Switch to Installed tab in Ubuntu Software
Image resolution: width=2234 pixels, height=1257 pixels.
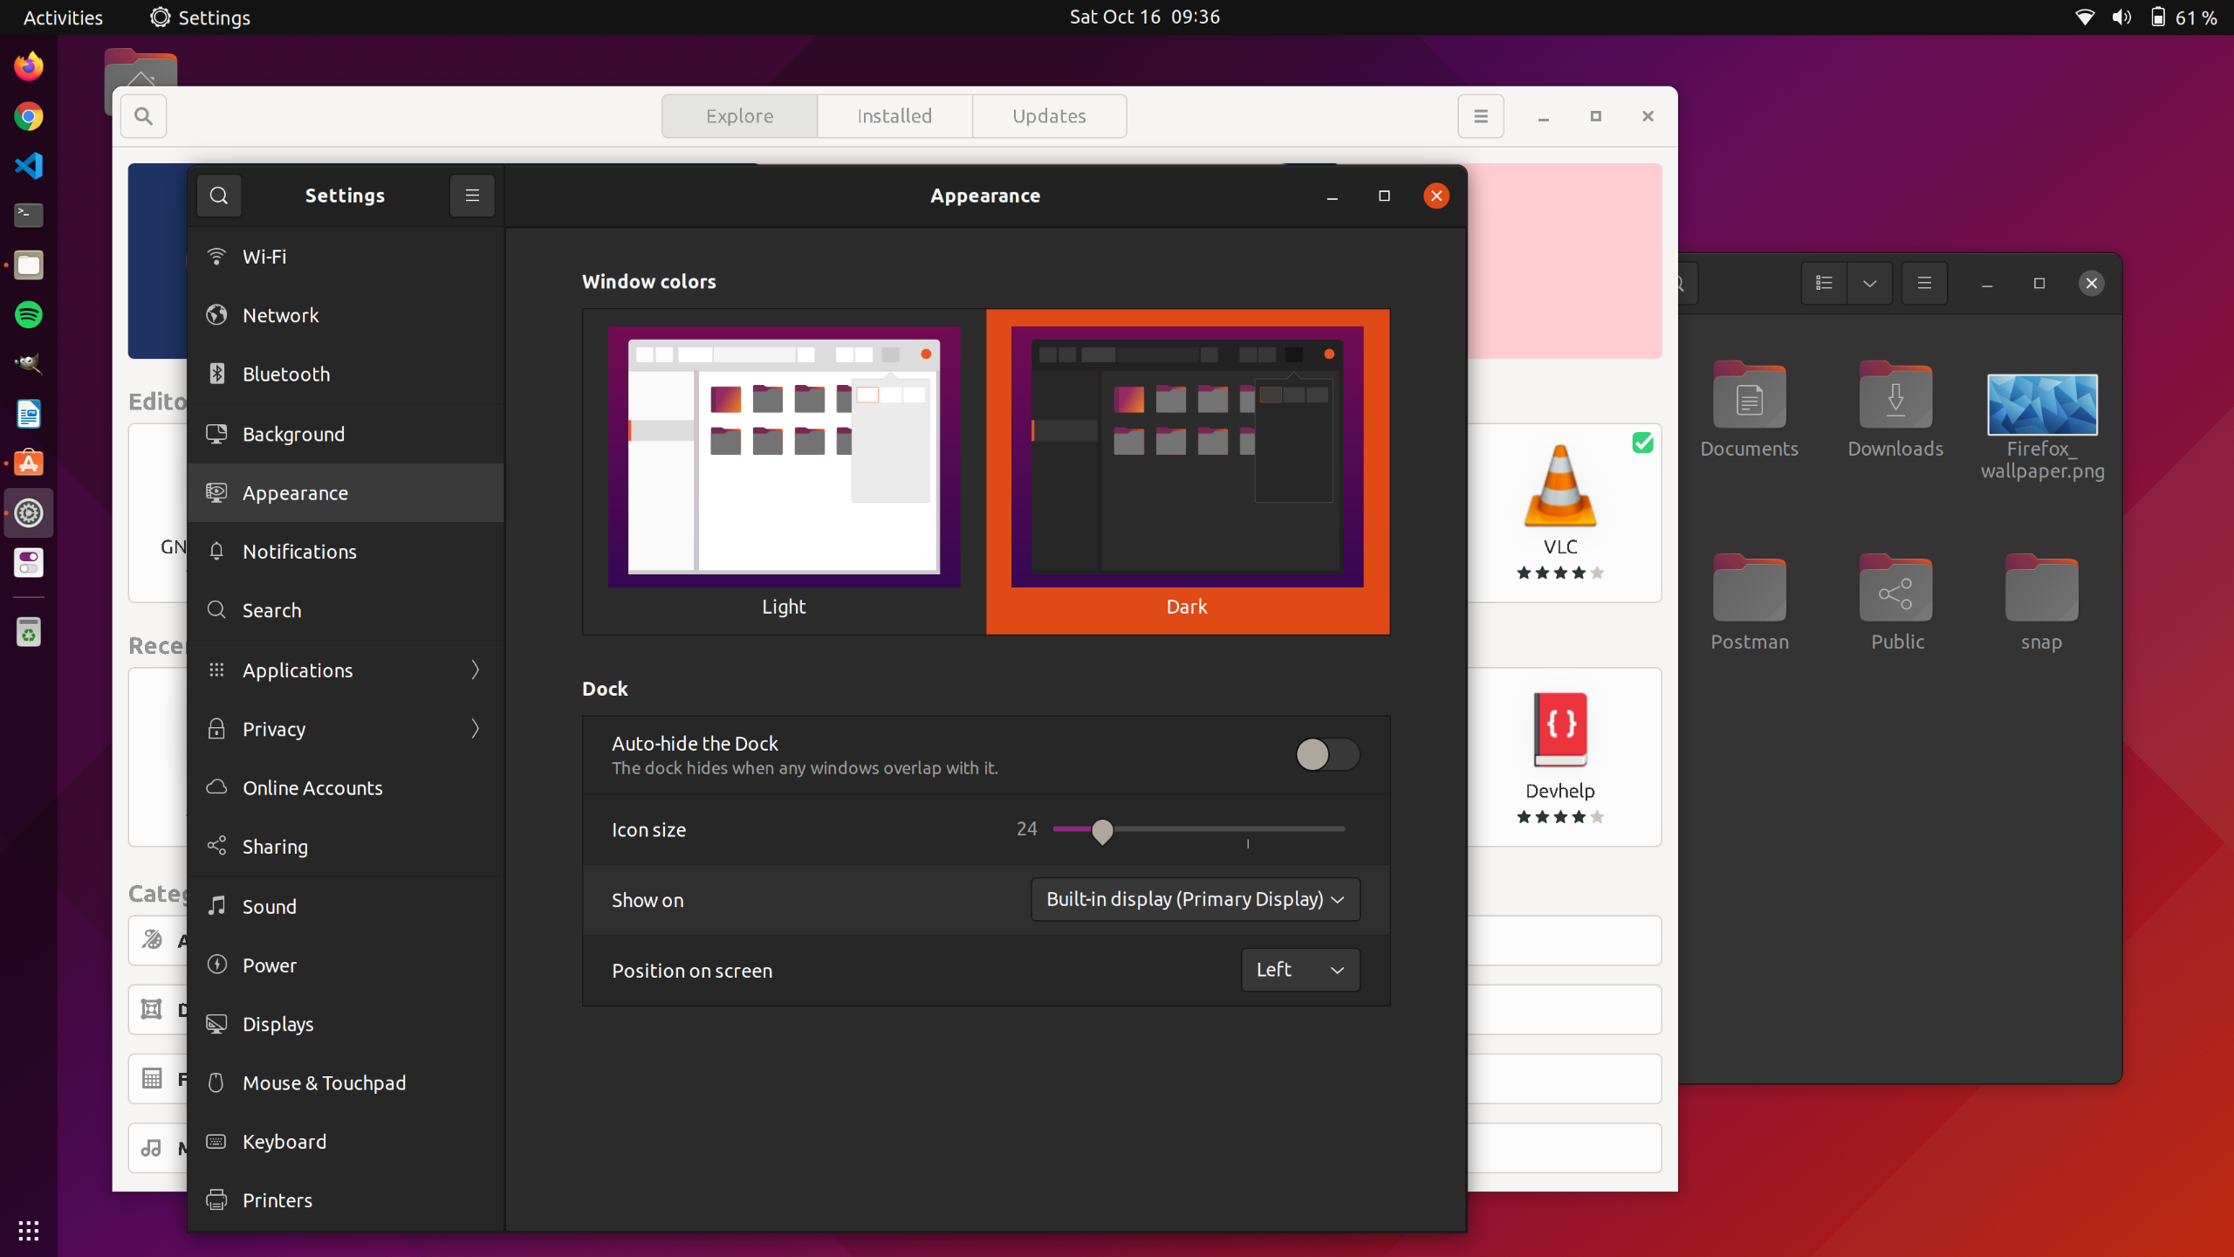[894, 116]
